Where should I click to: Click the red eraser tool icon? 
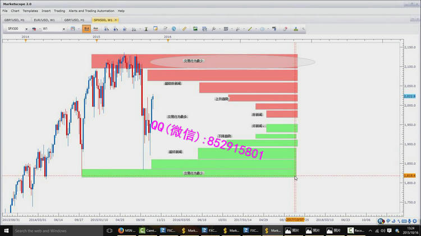285,29
